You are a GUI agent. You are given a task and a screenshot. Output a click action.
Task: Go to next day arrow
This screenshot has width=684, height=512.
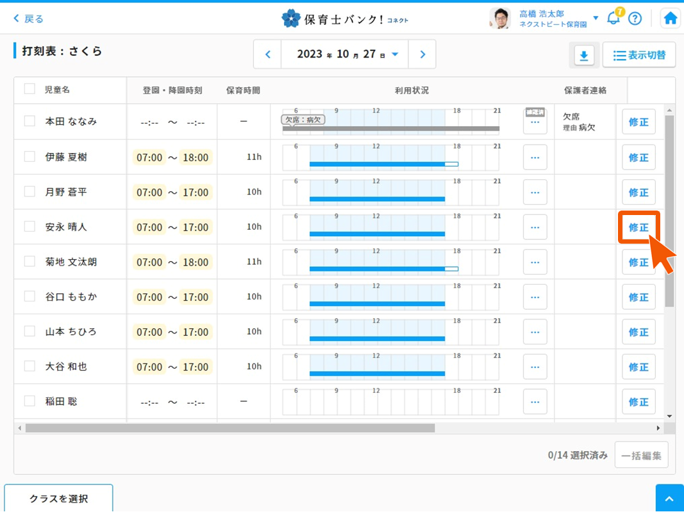click(422, 54)
